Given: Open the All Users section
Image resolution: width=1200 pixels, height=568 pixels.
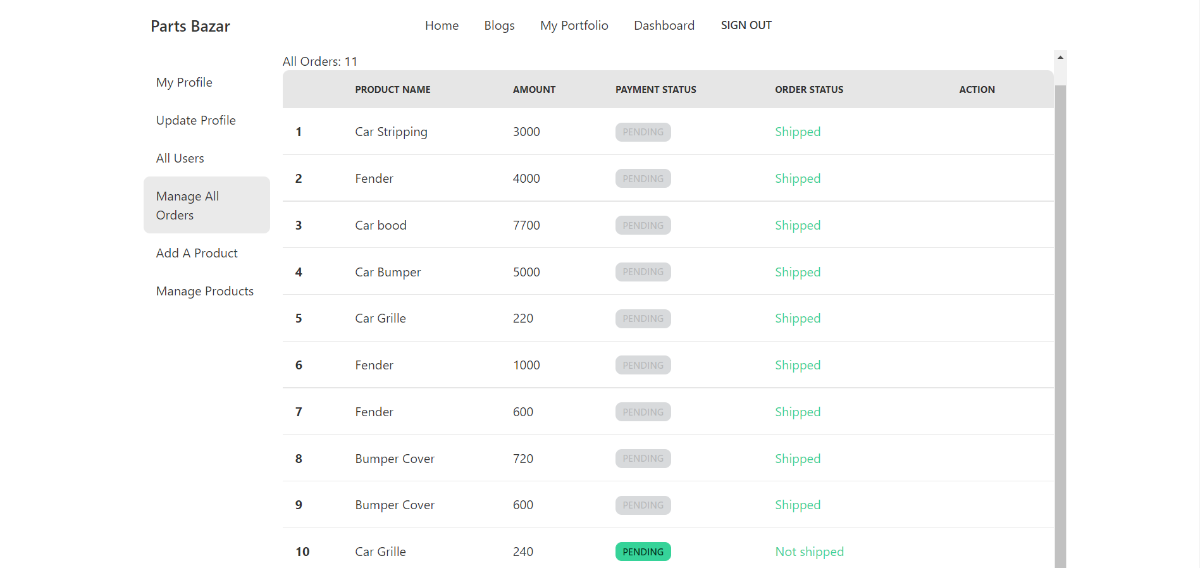Looking at the screenshot, I should pos(180,158).
